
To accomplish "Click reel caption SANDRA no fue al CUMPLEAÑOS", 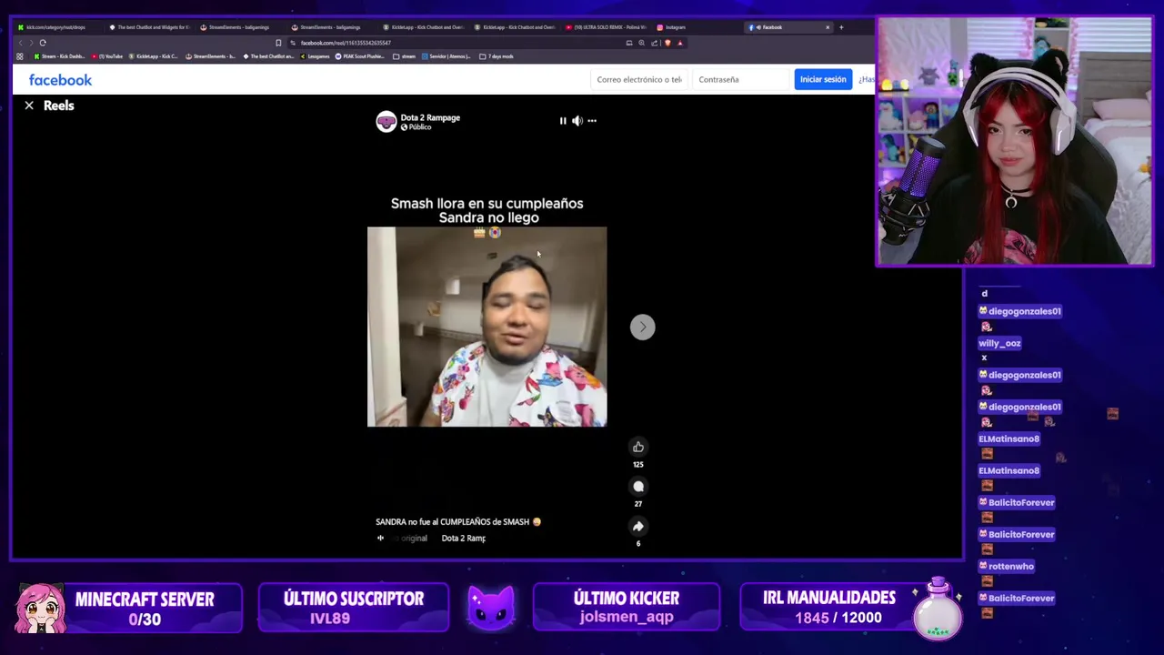I will click(457, 522).
